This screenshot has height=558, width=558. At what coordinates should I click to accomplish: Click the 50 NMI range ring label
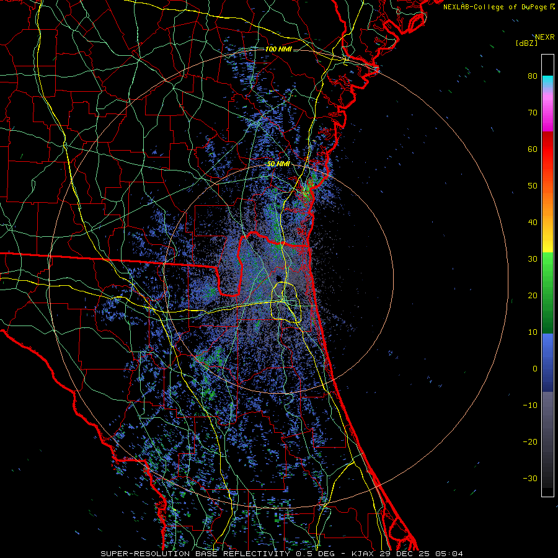pos(278,164)
